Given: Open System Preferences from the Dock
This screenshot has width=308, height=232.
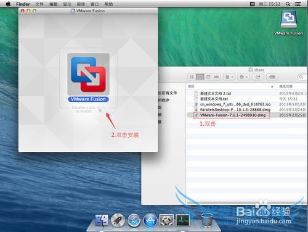Looking at the screenshot, I should pos(166,220).
